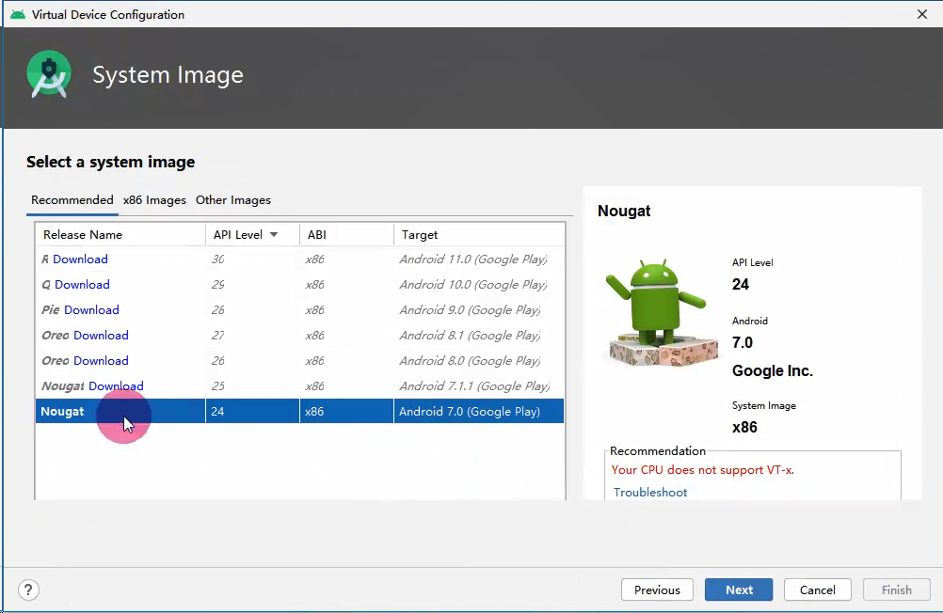Click the Nougat Android mascot image
The width and height of the screenshot is (943, 613).
[661, 312]
